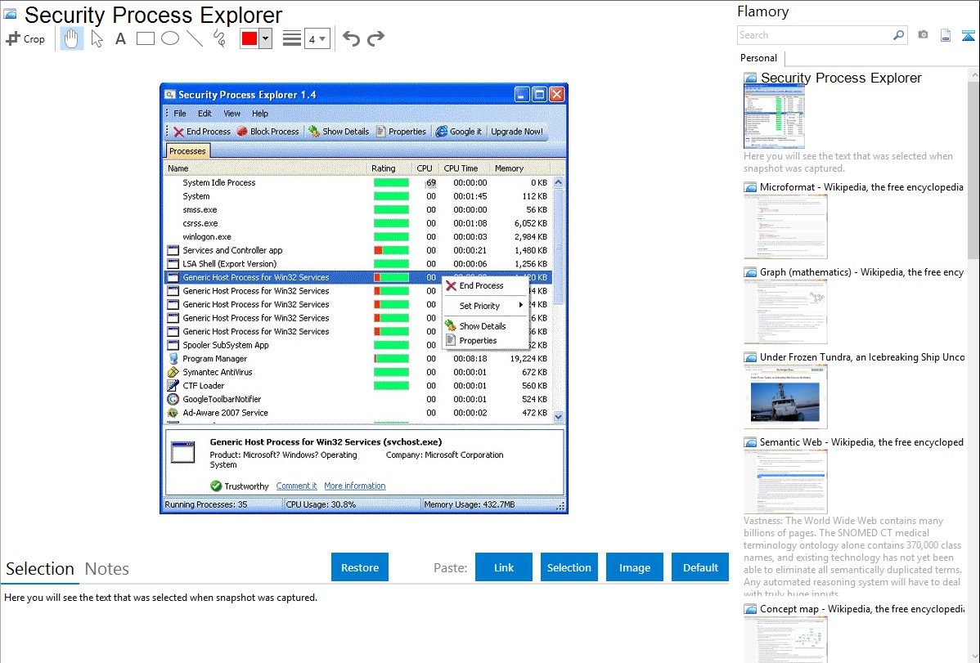This screenshot has width=980, height=663.
Task: Open the Graph (mathematics) snapshot thumbnail
Action: point(785,311)
